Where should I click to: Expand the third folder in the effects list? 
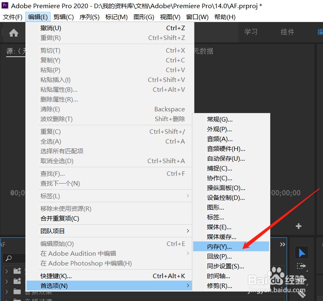pyautogui.click(x=7, y=291)
